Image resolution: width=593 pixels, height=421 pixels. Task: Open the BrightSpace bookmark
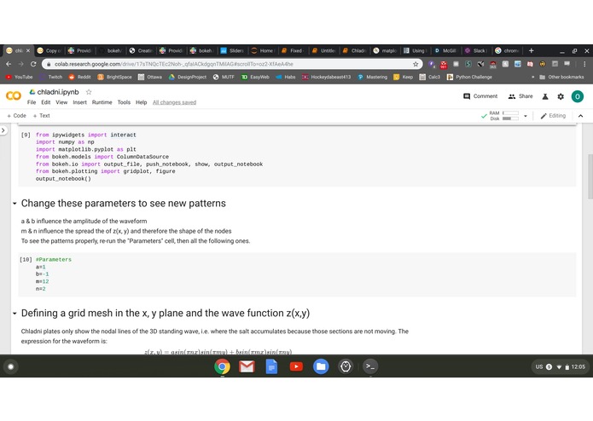[114, 77]
